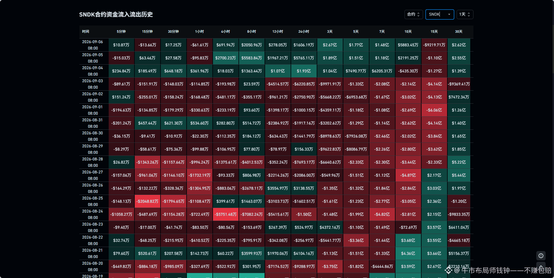Open the 1天 interval dropdown
The height and width of the screenshot is (278, 554).
pos(465,14)
